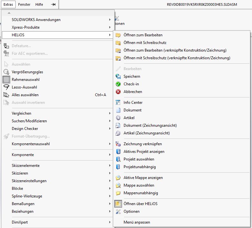The image size is (252, 228).
Task: Click the folder icon for Öffnen zum Bearbeiten
Action: point(118,35)
